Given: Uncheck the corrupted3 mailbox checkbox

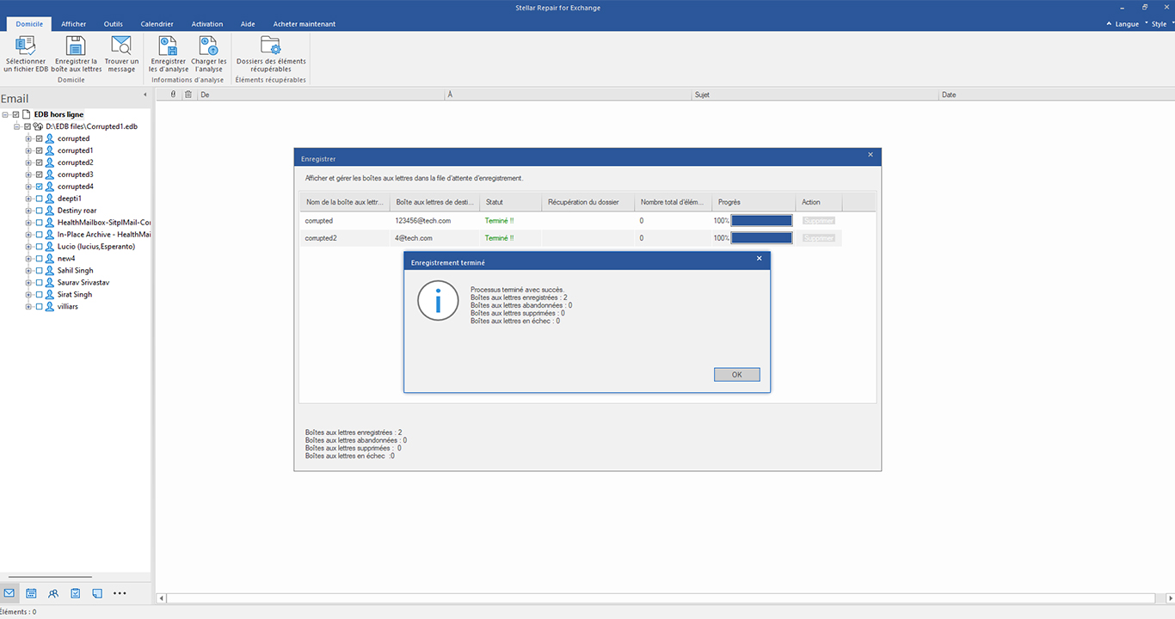Looking at the screenshot, I should (x=39, y=175).
